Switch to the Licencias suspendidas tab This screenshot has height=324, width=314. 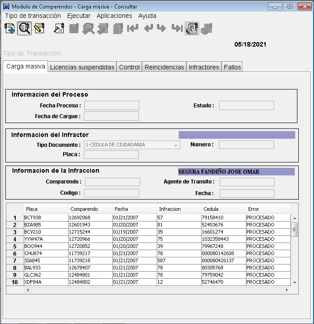[x=82, y=67]
